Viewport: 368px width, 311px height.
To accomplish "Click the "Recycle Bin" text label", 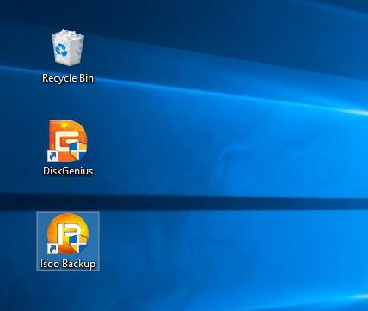I will (x=68, y=78).
